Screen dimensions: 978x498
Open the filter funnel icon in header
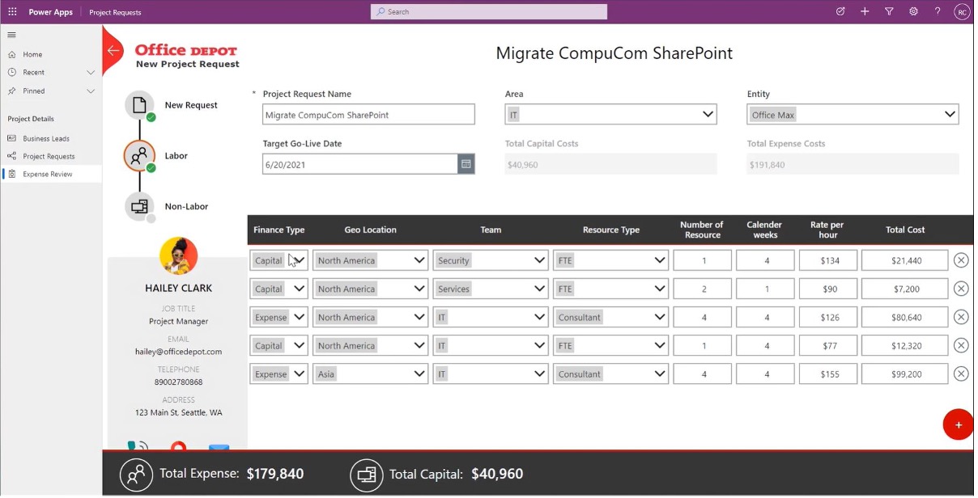point(889,12)
